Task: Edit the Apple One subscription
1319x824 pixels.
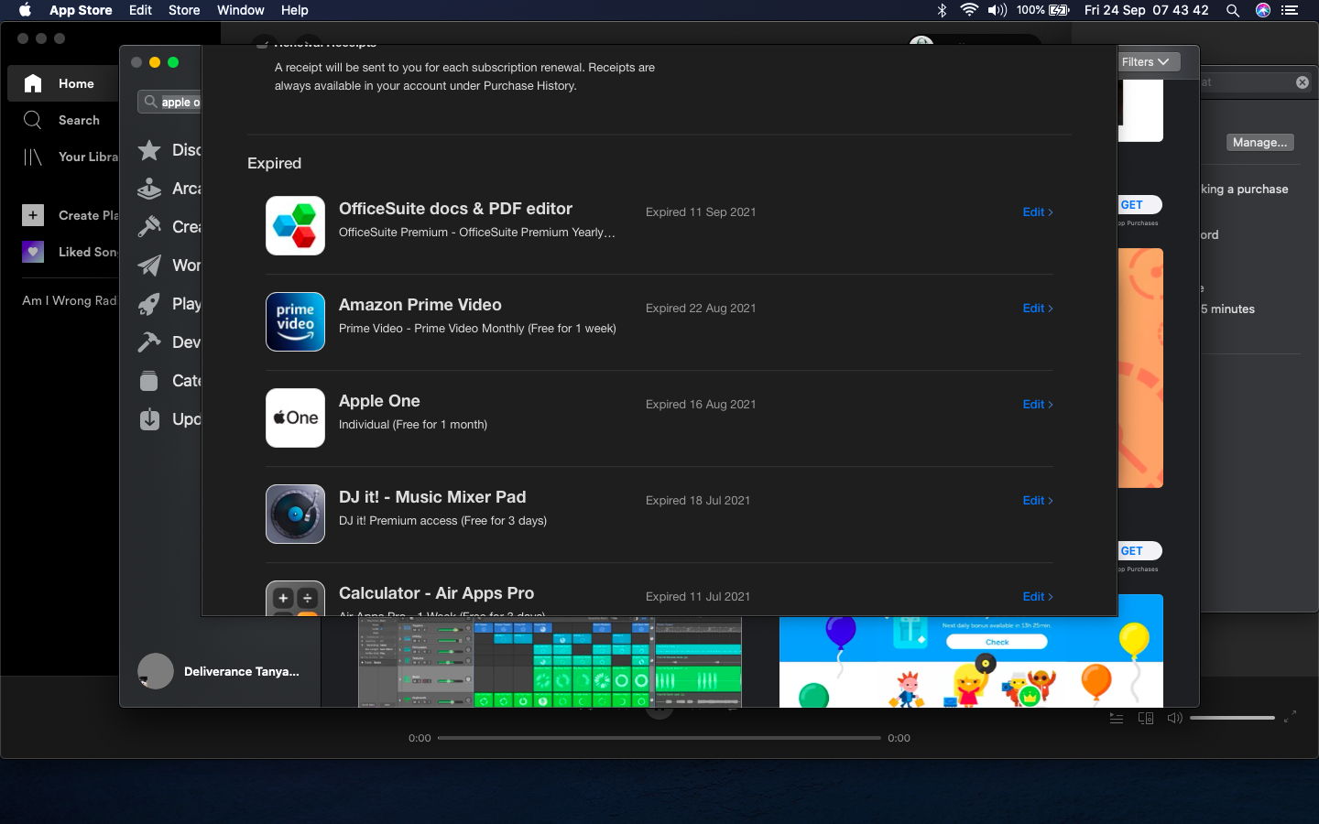Action: pos(1038,405)
